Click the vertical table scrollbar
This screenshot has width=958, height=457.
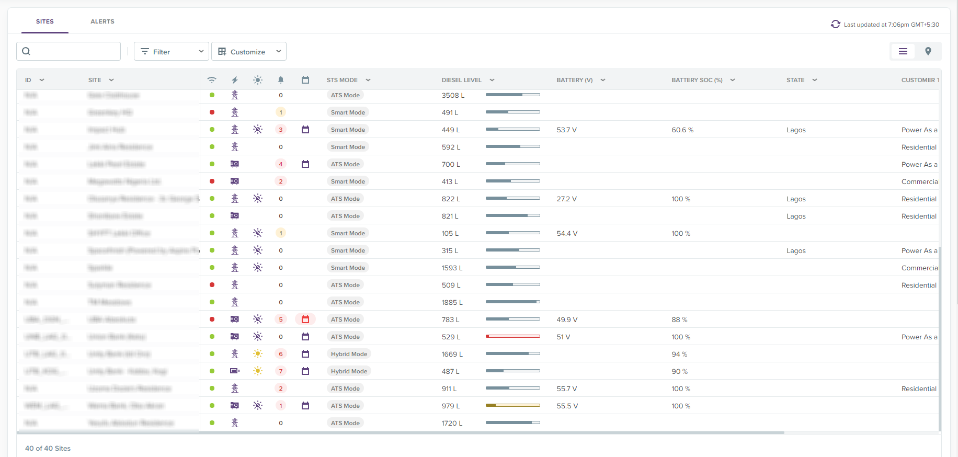940,339
